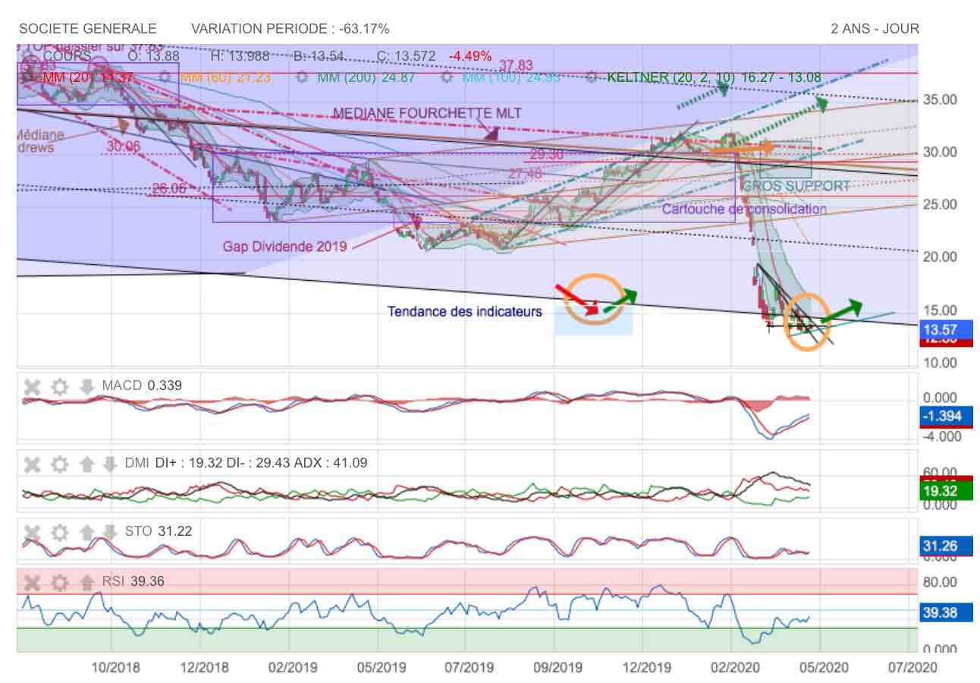Screen dimensions: 980x683
Task: Click the red -4.49% change value
Action: pyautogui.click(x=470, y=56)
